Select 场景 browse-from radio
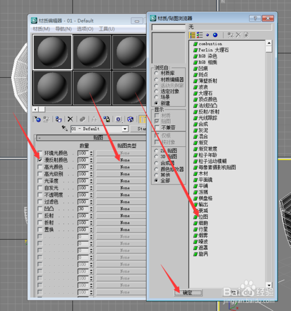This screenshot has width=291, height=311. coord(157,97)
